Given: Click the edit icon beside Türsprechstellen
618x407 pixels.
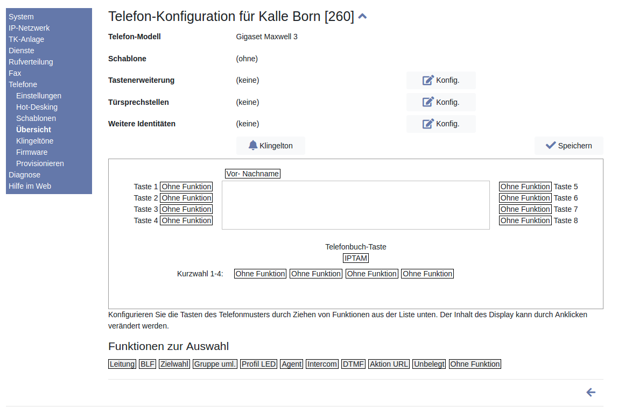Looking at the screenshot, I should point(428,102).
